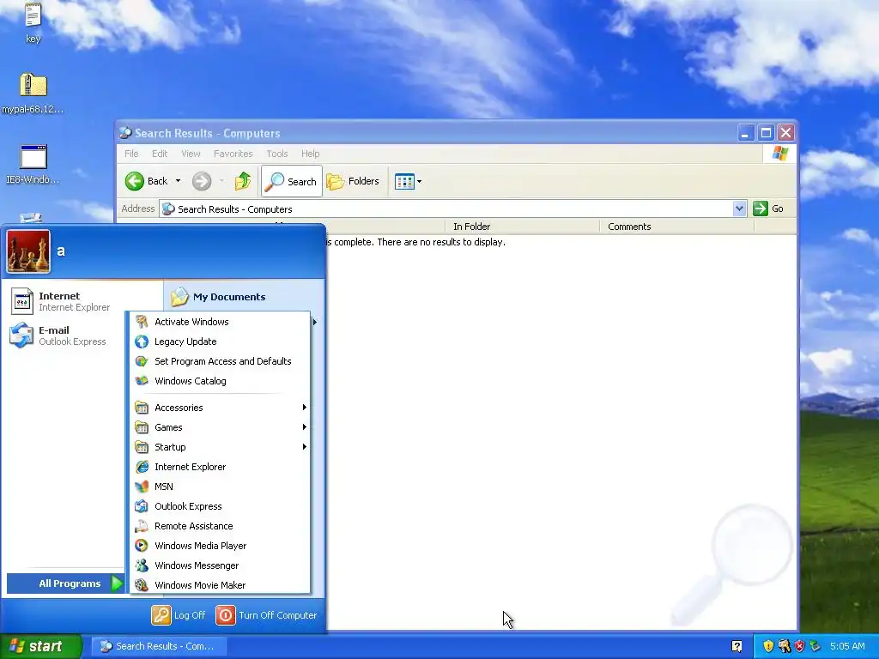The width and height of the screenshot is (879, 659).
Task: Click the system clock 5:05 AM
Action: 847,646
